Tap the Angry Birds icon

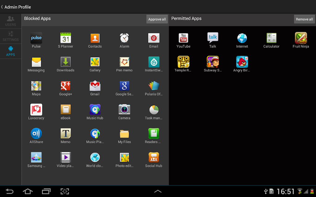(242, 62)
